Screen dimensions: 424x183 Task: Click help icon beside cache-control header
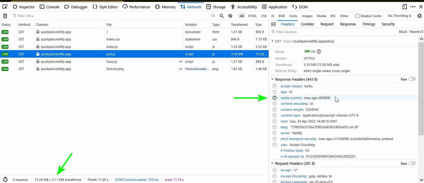point(274,98)
